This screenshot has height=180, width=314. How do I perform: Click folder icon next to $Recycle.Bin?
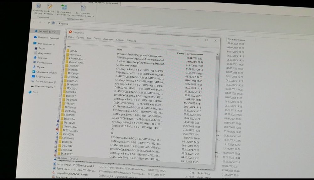click(61, 126)
